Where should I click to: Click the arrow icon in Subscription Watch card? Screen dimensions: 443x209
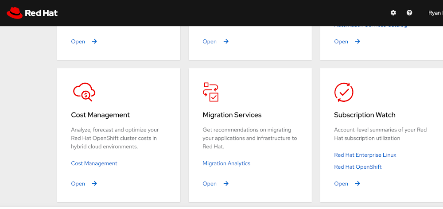click(x=358, y=184)
